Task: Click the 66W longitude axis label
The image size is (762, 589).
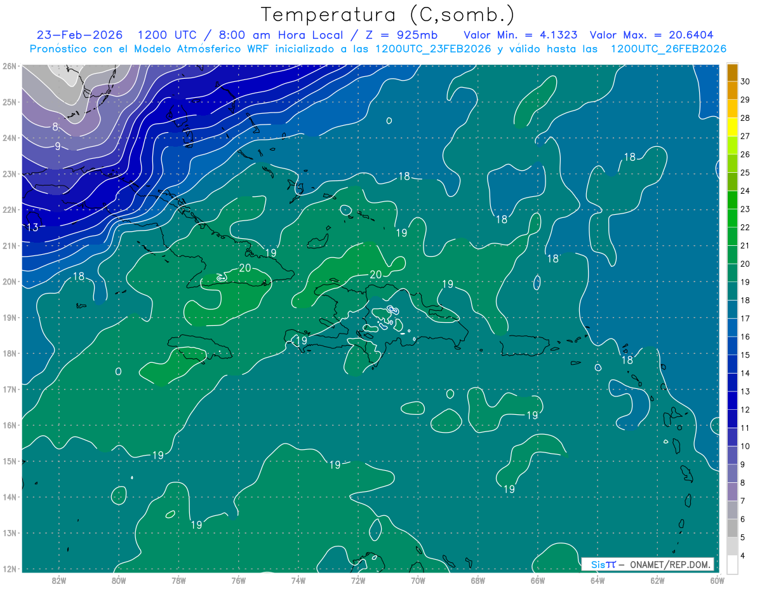Action: point(537,580)
